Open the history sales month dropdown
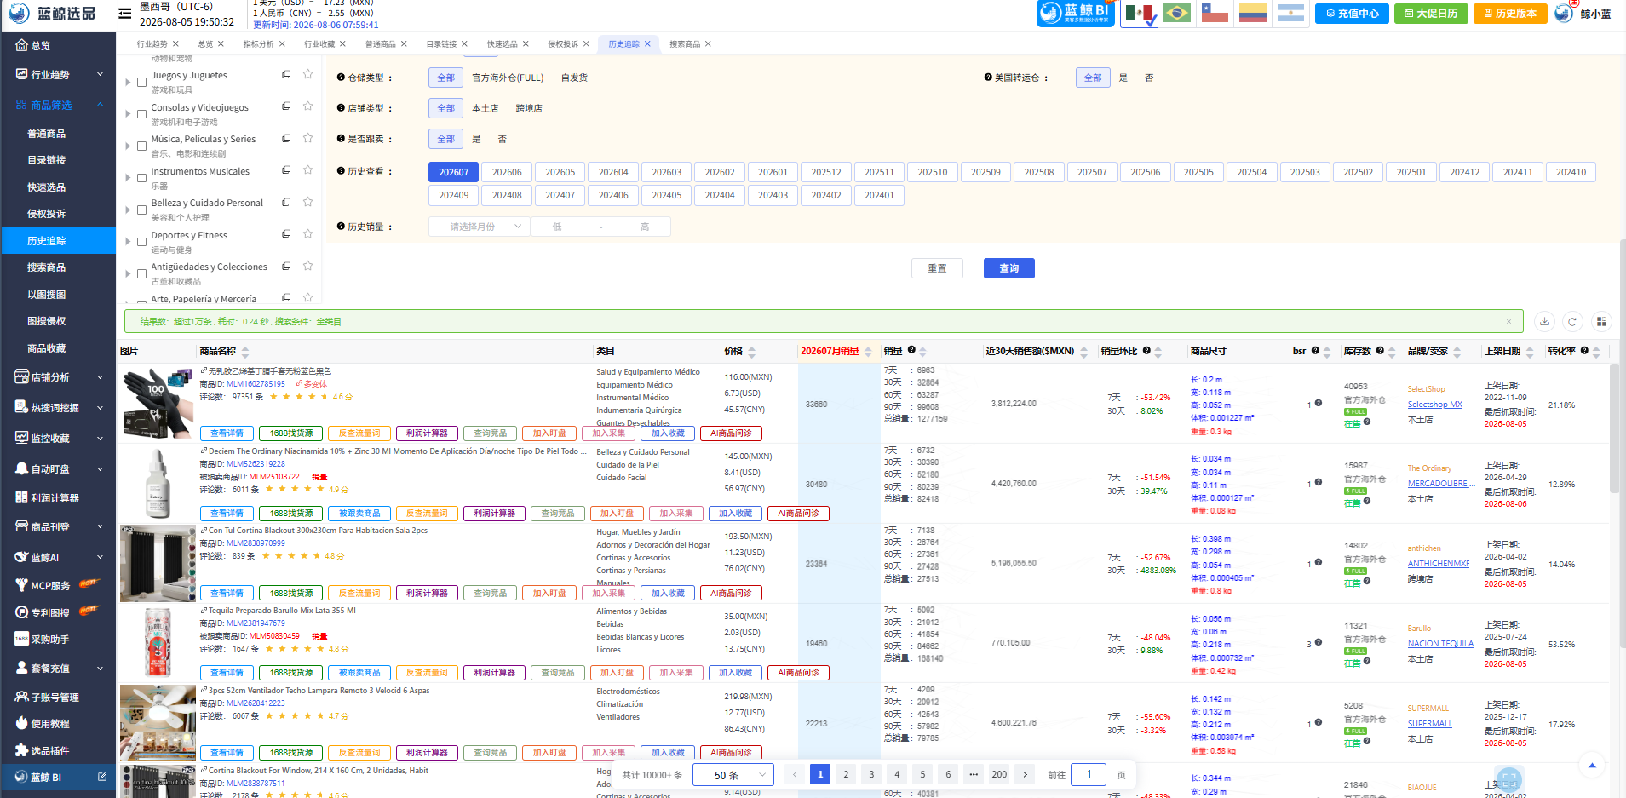Image resolution: width=1626 pixels, height=798 pixels. click(x=479, y=227)
